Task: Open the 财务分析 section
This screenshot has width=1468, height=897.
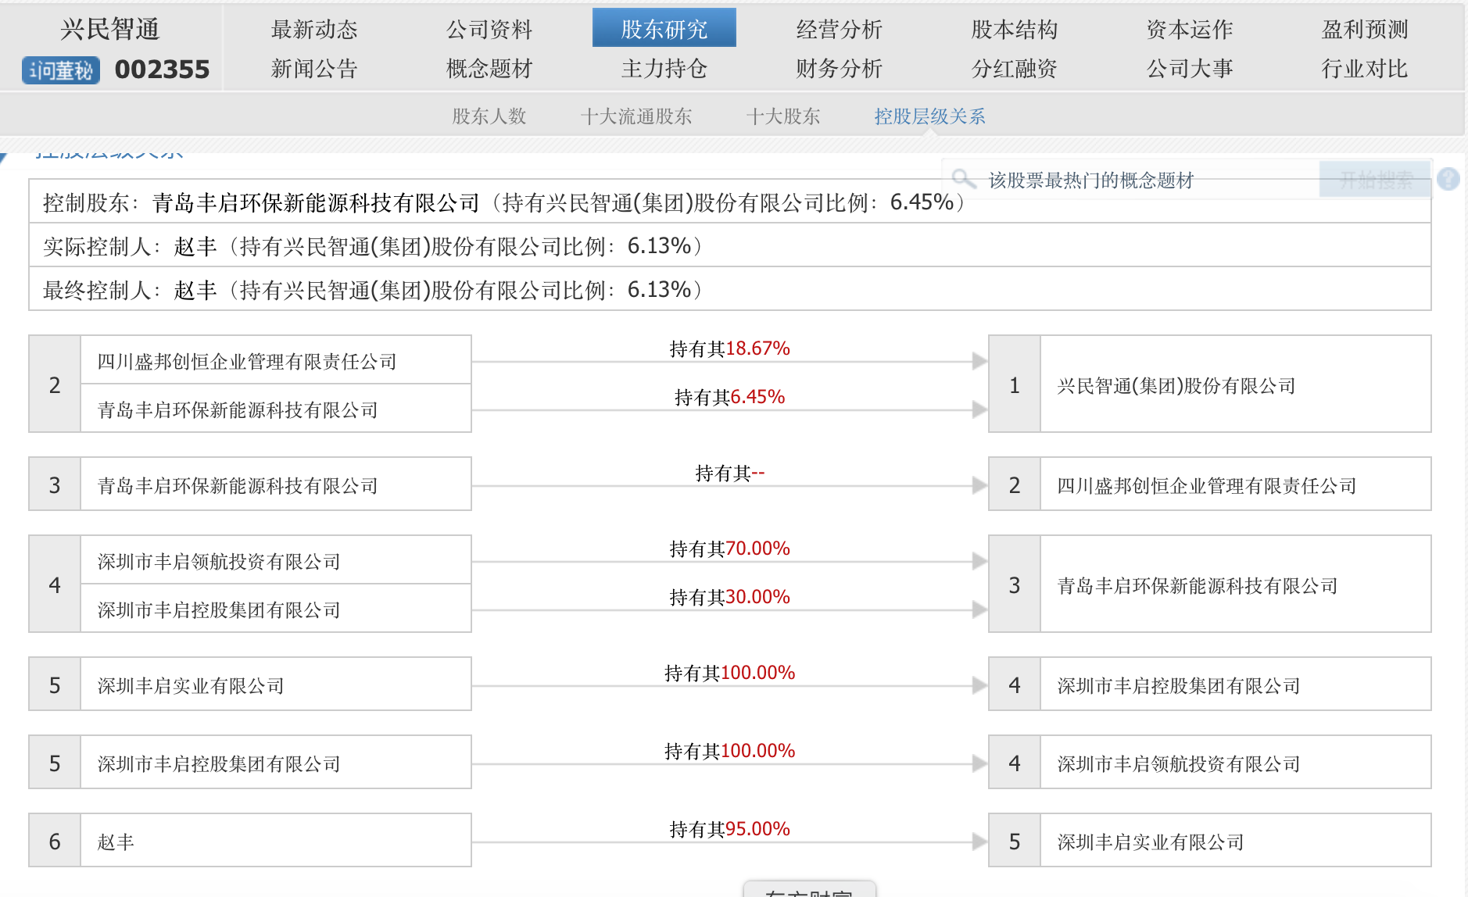Action: point(839,69)
